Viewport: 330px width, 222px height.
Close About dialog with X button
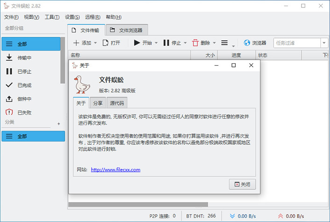[x=251, y=65]
